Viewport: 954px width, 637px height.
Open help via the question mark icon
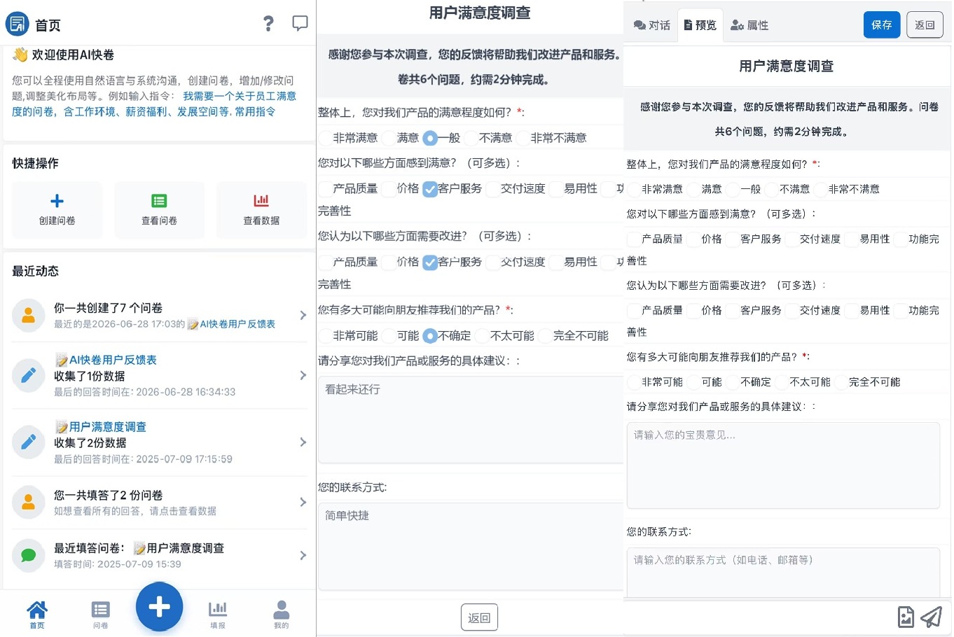coord(268,24)
